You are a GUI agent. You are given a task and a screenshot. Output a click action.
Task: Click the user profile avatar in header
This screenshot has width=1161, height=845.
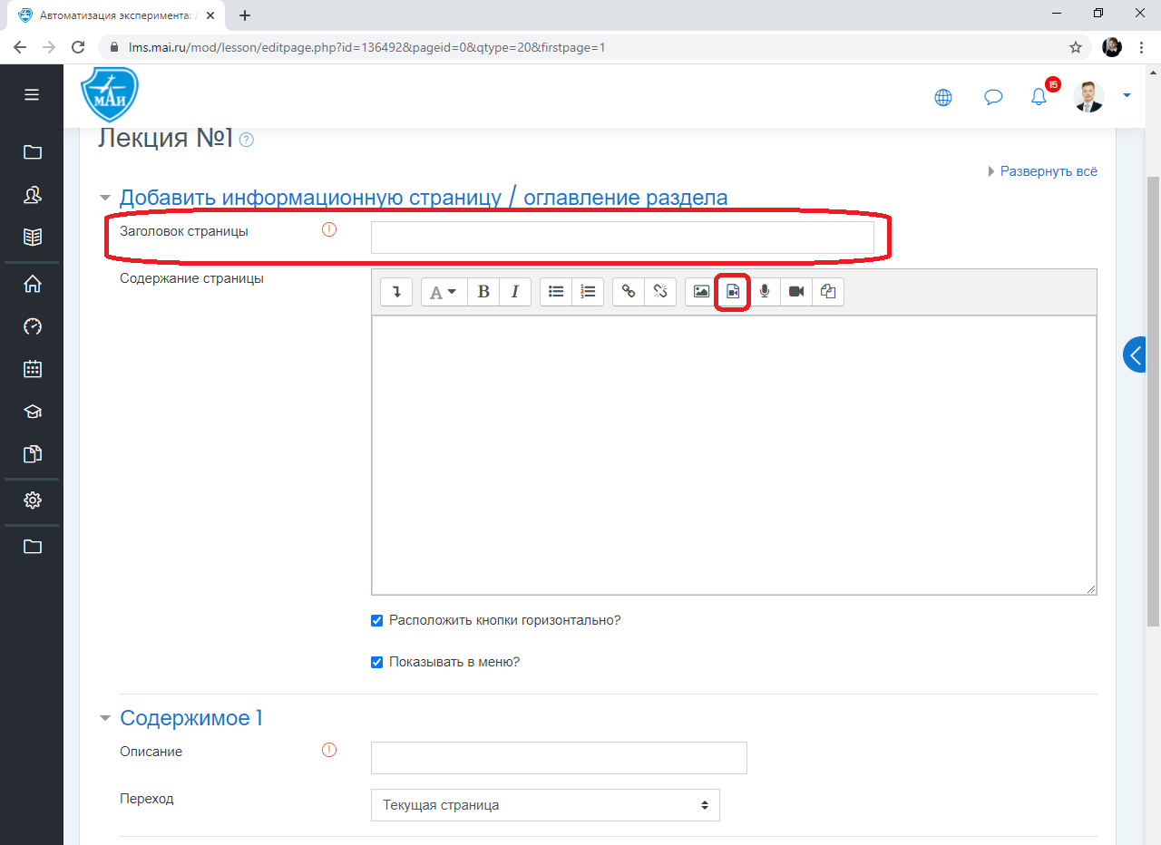click(1088, 96)
